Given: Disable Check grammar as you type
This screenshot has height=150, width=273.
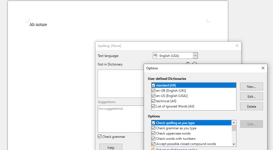Looking at the screenshot, I should tap(153, 128).
